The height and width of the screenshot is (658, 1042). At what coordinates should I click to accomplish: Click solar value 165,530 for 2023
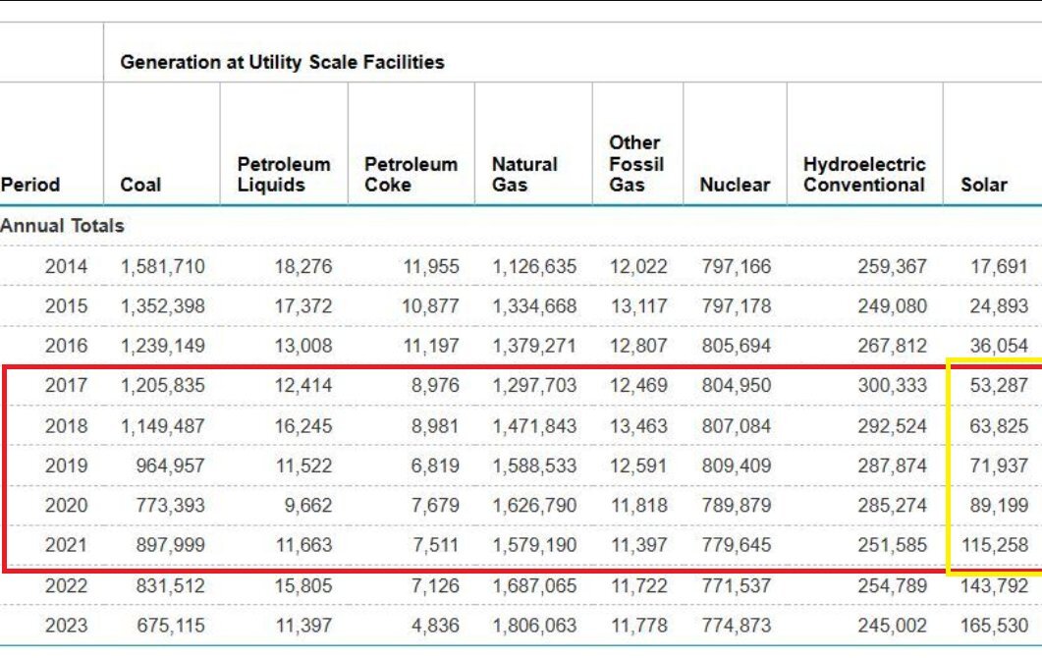tap(995, 626)
